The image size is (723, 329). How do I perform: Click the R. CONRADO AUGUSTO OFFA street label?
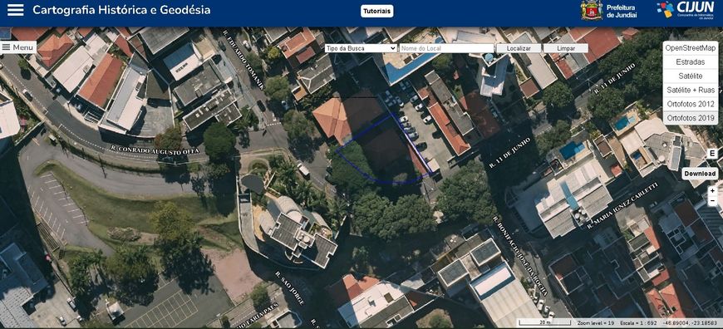(x=155, y=150)
